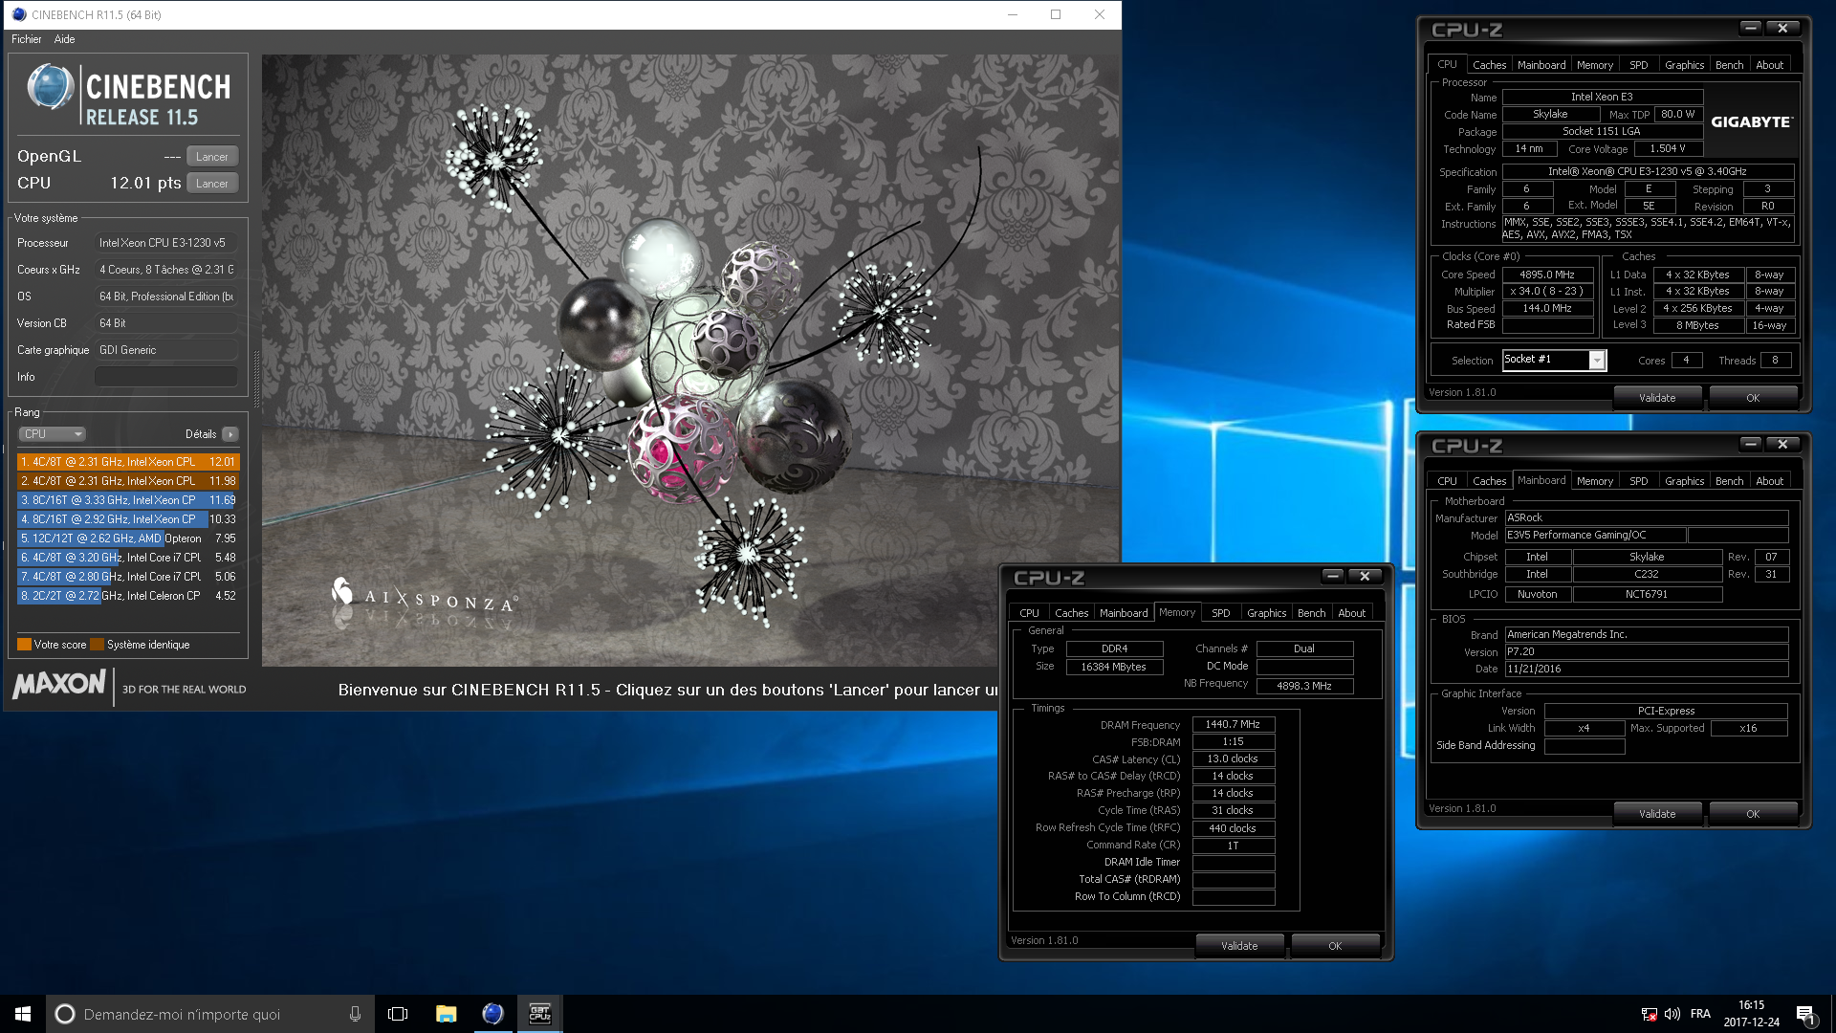
Task: Click the Cortana circle search icon
Action: click(65, 1014)
